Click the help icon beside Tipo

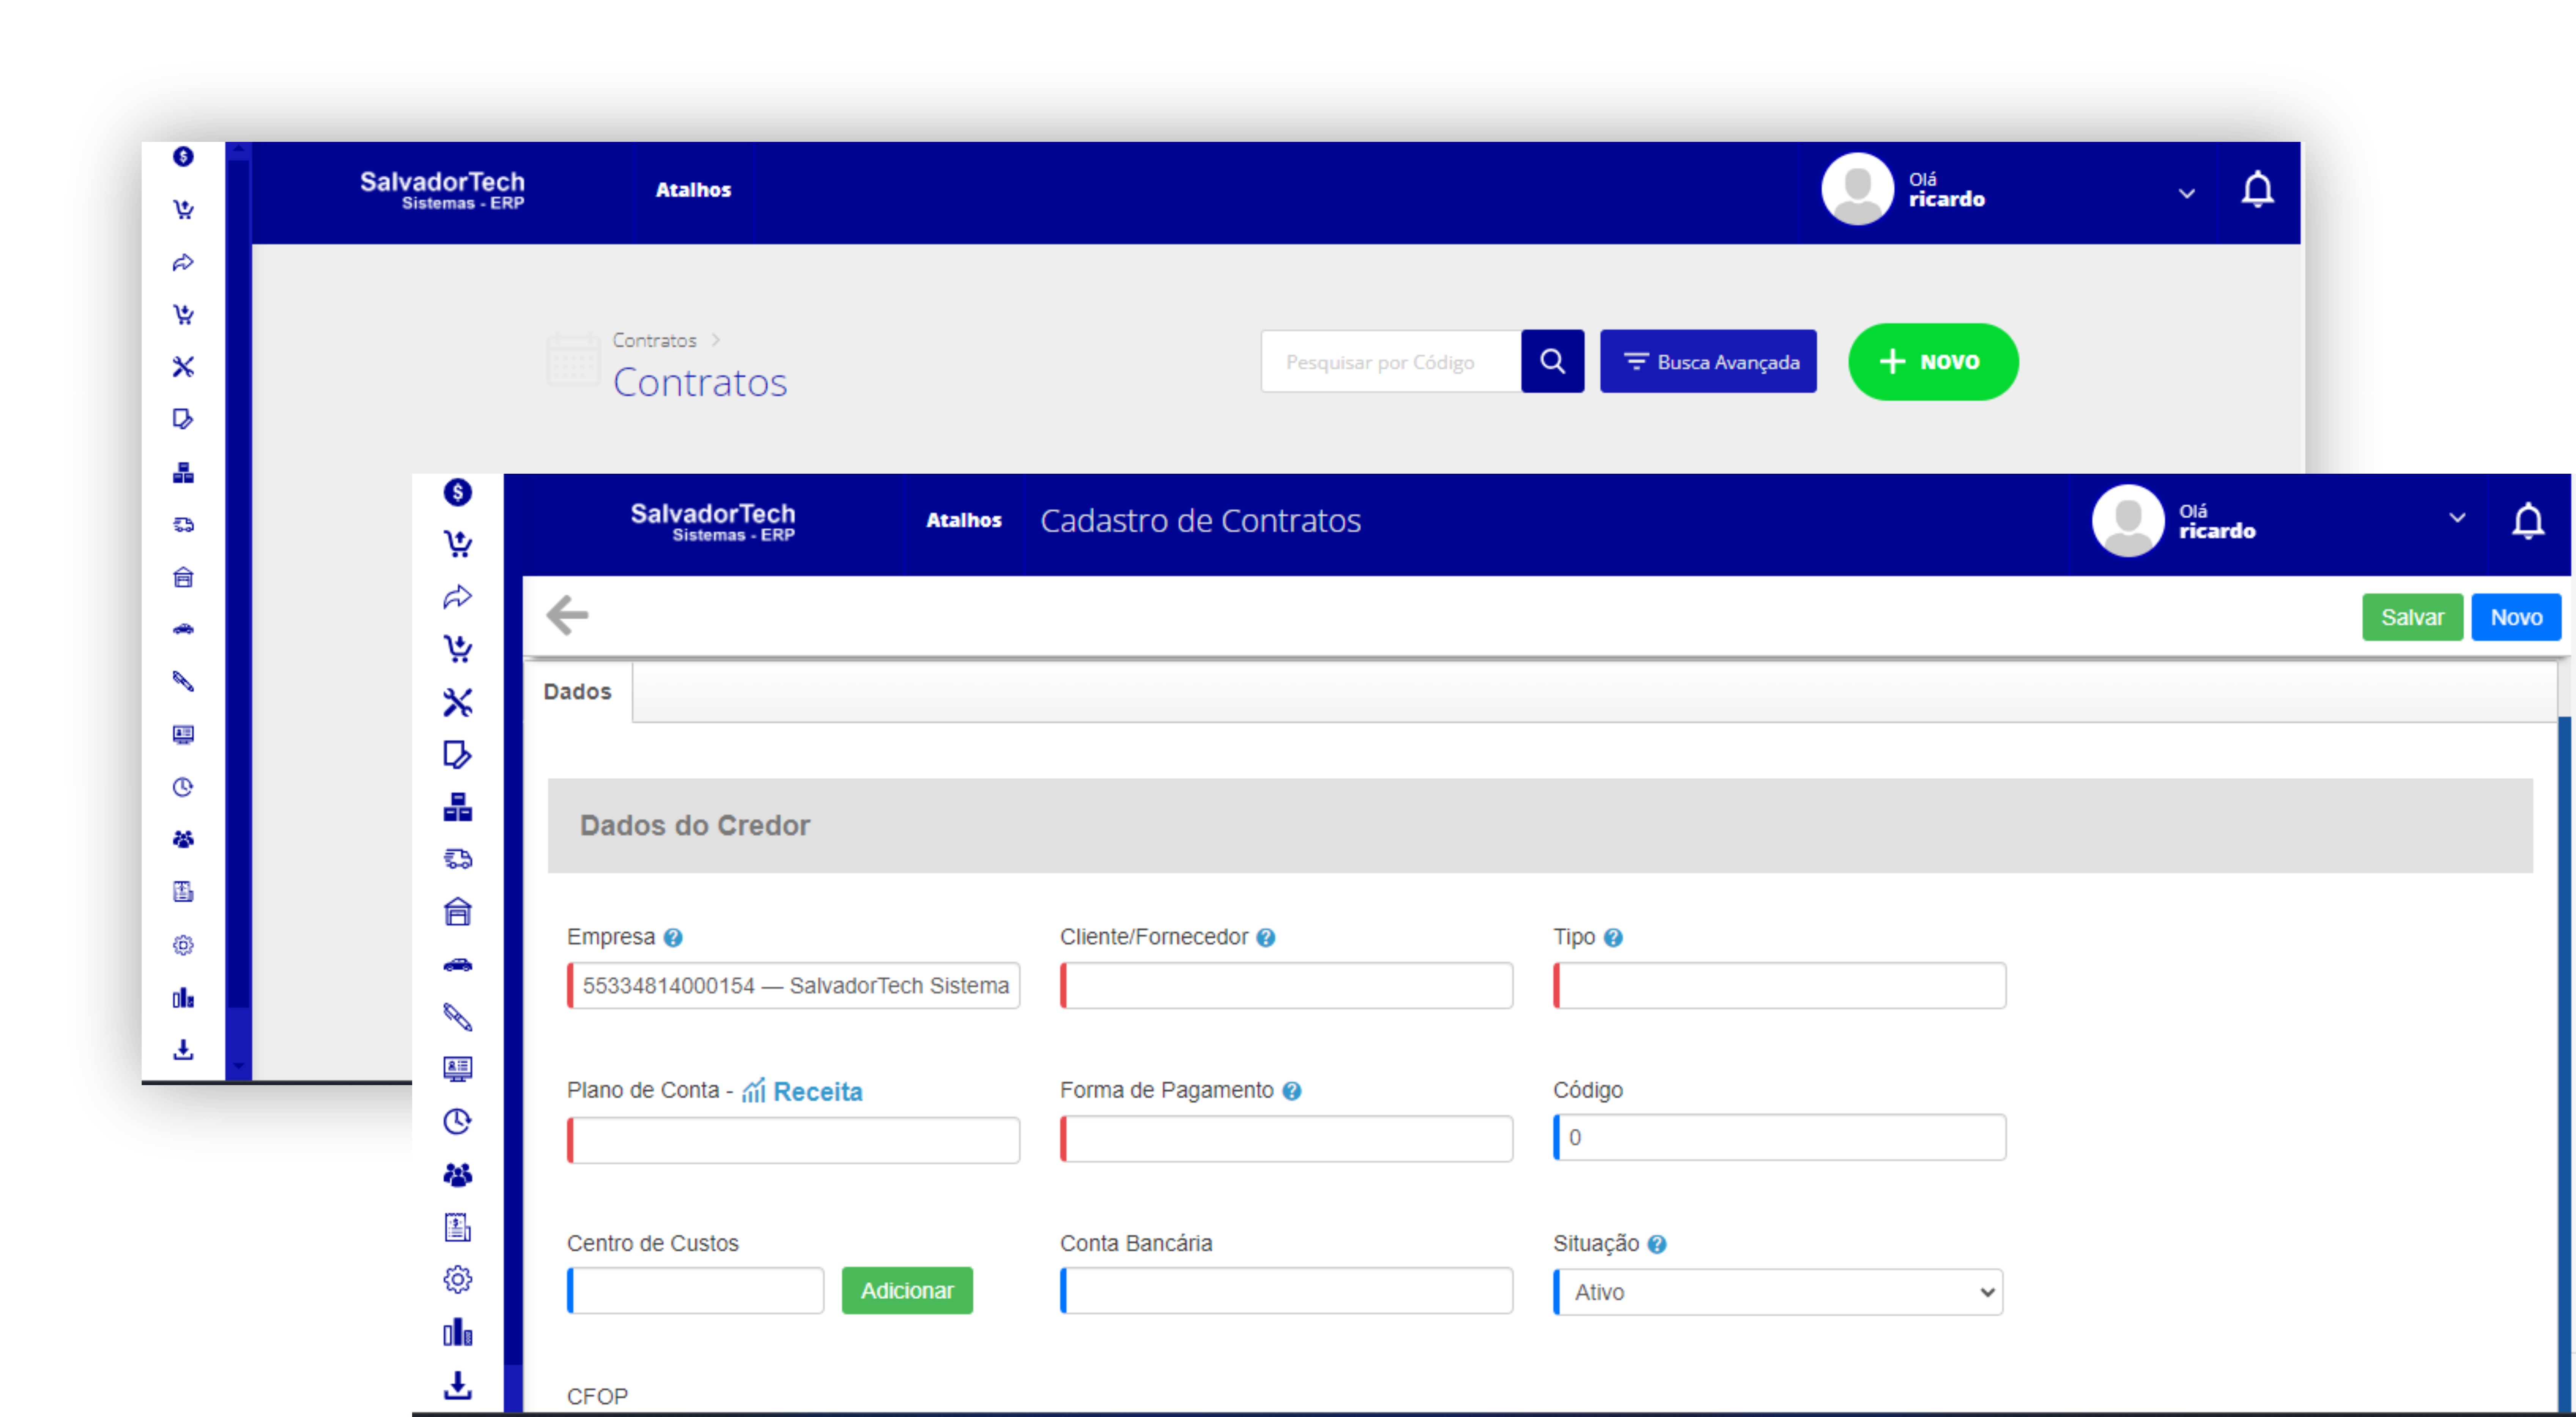(x=1612, y=937)
